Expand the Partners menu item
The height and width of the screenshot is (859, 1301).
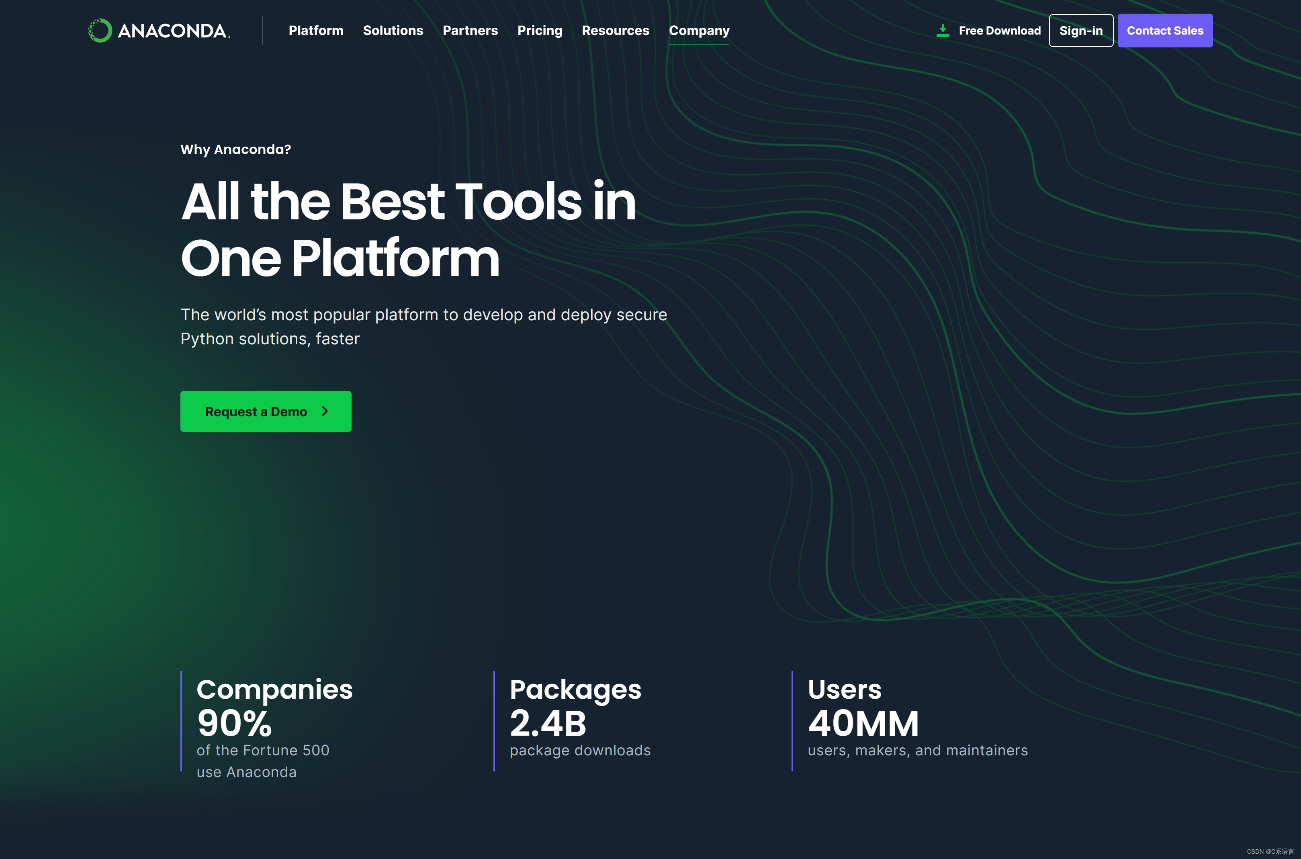[x=470, y=31]
